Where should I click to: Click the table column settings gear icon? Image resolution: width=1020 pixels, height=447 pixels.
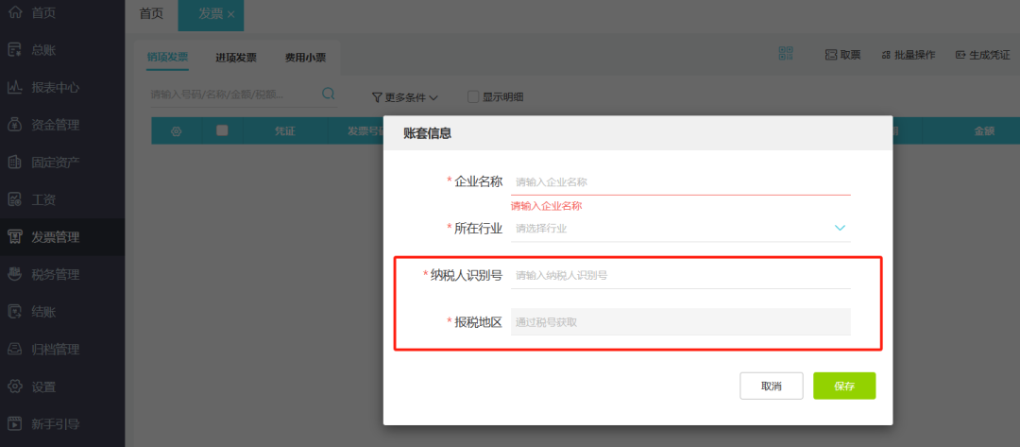(176, 131)
